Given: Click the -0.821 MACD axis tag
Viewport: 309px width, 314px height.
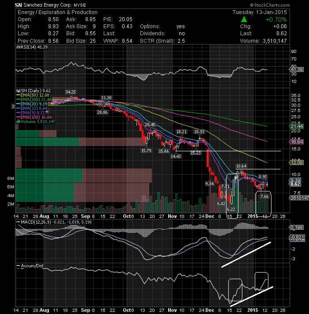Looking at the screenshot, I should (298, 237).
